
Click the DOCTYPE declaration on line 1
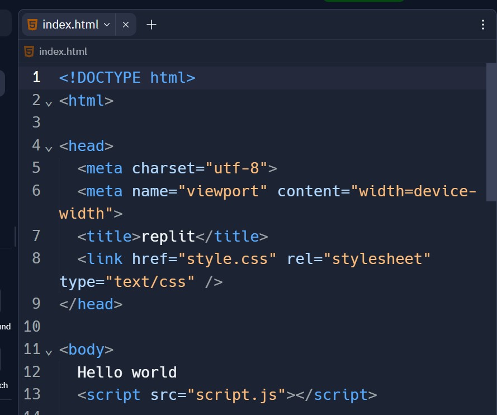127,77
